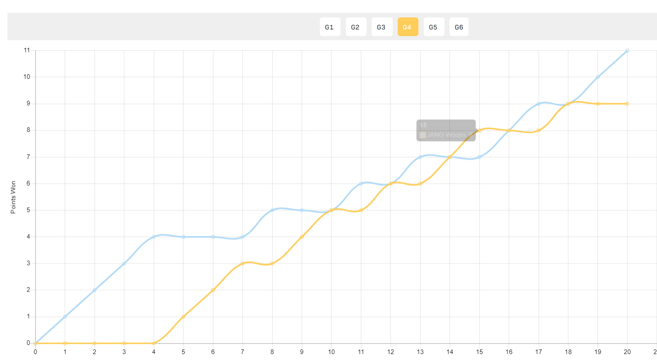Click yellow data point at rally 9

tap(302, 237)
